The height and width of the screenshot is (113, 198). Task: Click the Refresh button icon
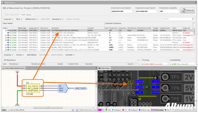coord(184,10)
